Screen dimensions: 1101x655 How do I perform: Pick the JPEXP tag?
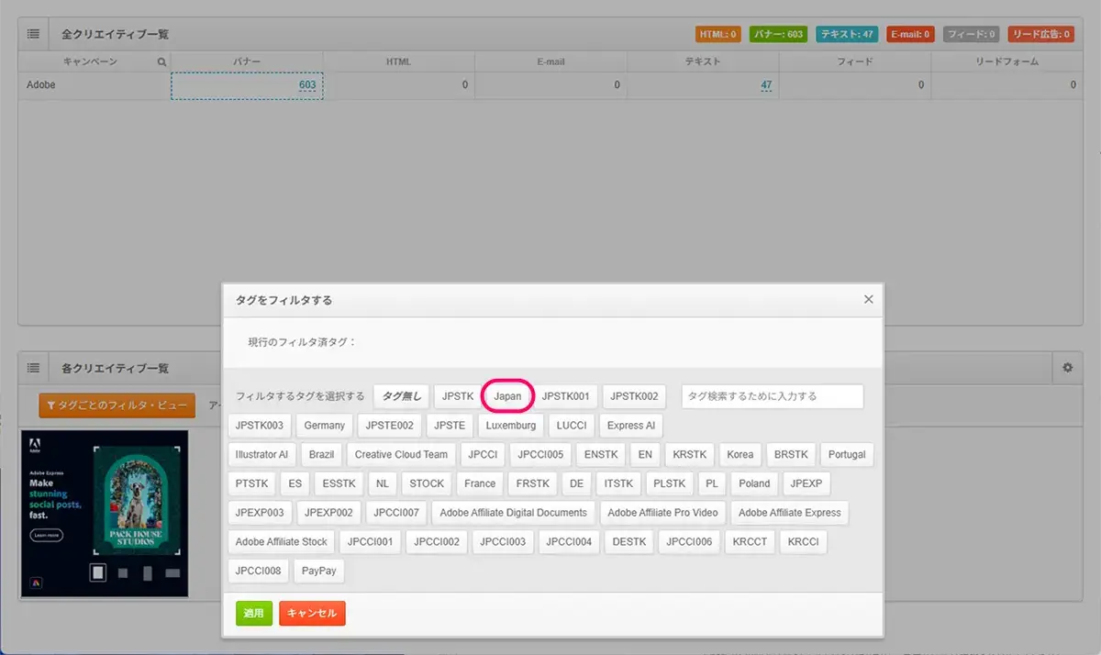coord(806,483)
